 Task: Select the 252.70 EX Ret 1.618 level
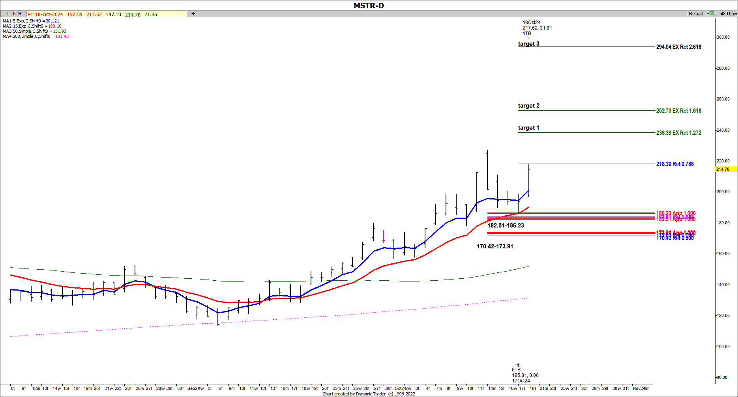click(x=678, y=111)
